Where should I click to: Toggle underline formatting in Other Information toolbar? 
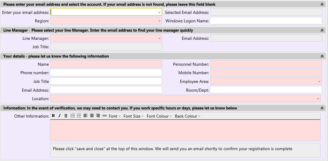66,116
